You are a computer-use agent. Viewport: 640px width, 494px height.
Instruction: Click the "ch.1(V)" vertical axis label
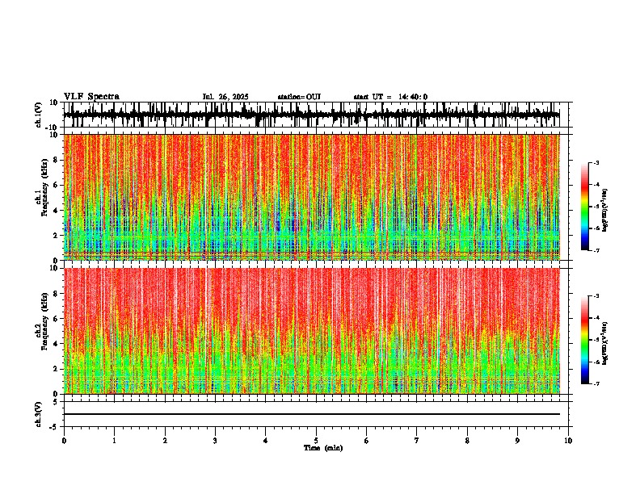[38, 115]
